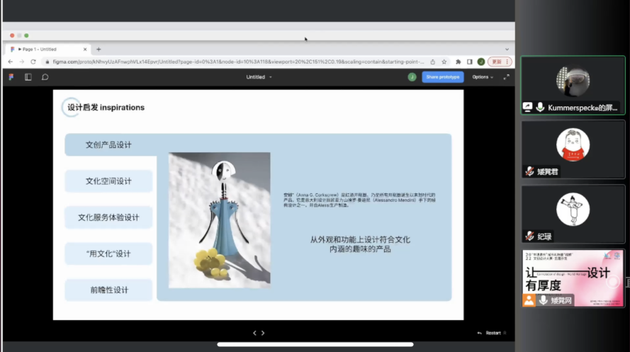Click the Anna G. Corkscrew paragraph text
630x352 pixels.
click(359, 200)
